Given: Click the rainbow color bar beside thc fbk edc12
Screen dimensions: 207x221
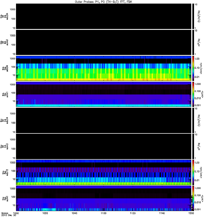Looking at the screenshot, I should pos(193,172).
